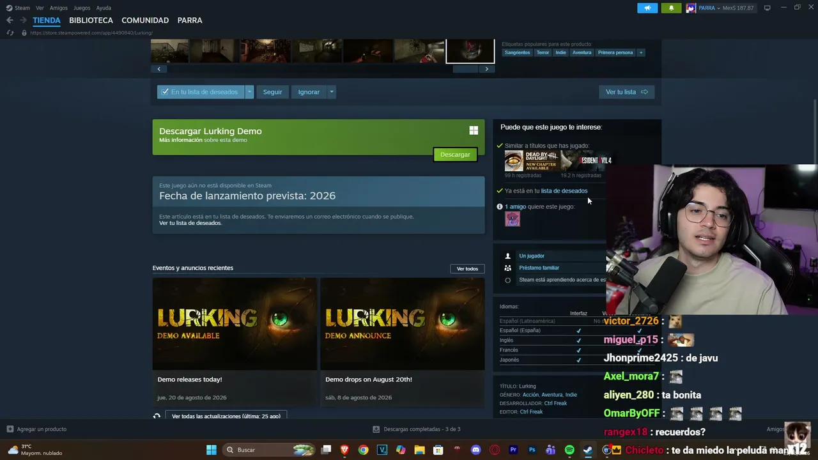The image size is (818, 460).
Task: Go forward with the navigation arrow
Action: [x=23, y=20]
